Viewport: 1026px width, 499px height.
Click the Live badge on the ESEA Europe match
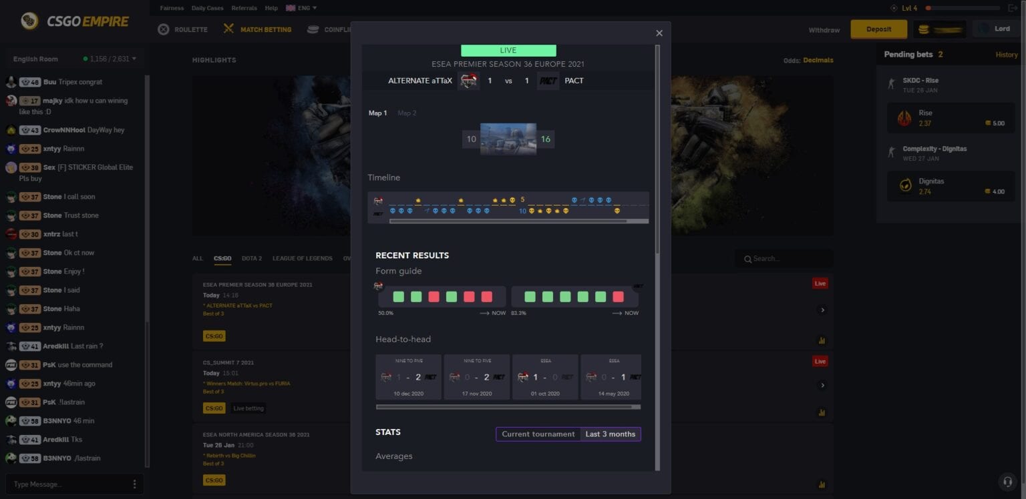pos(820,284)
